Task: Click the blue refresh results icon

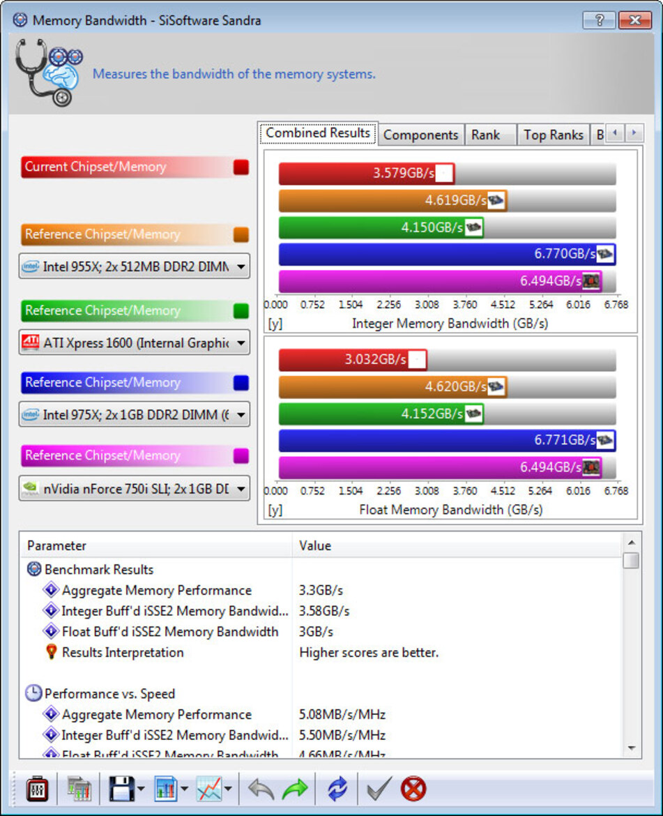Action: [x=337, y=789]
